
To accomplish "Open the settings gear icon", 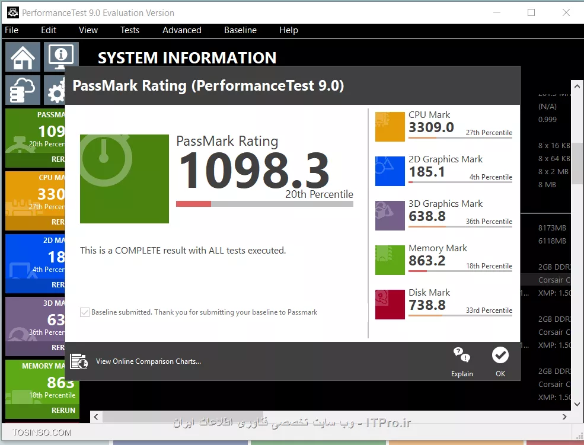I will (55, 90).
